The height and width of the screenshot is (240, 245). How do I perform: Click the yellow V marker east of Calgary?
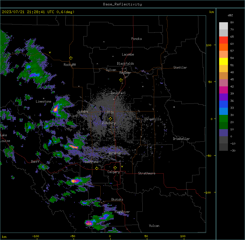tap(122, 166)
